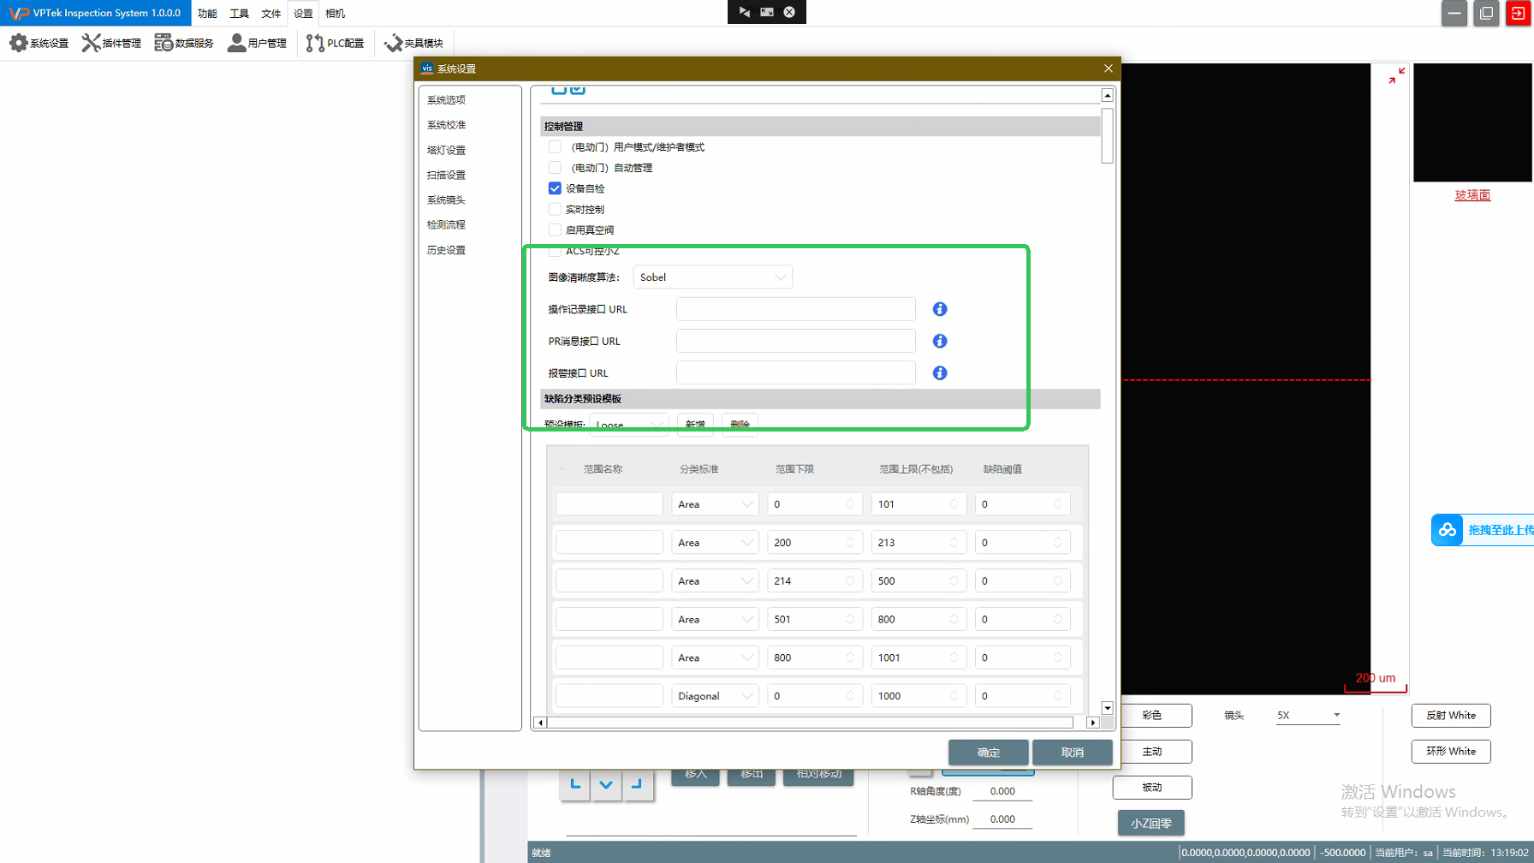Enable the 启用真空阀 checkbox
Viewport: 1534px width, 863px height.
click(x=555, y=230)
